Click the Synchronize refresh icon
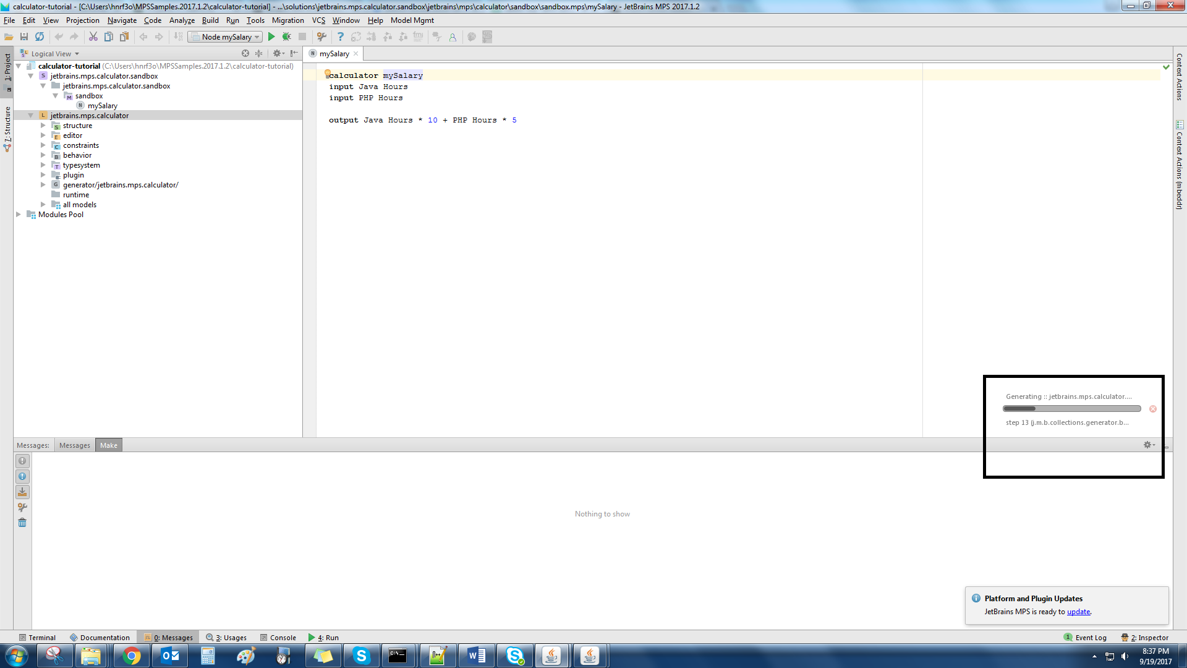Screen dimensions: 1187x668 coord(40,37)
